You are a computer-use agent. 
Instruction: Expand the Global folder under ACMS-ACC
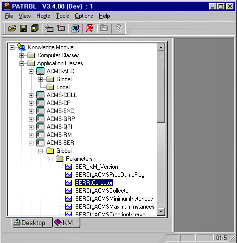(x=40, y=79)
